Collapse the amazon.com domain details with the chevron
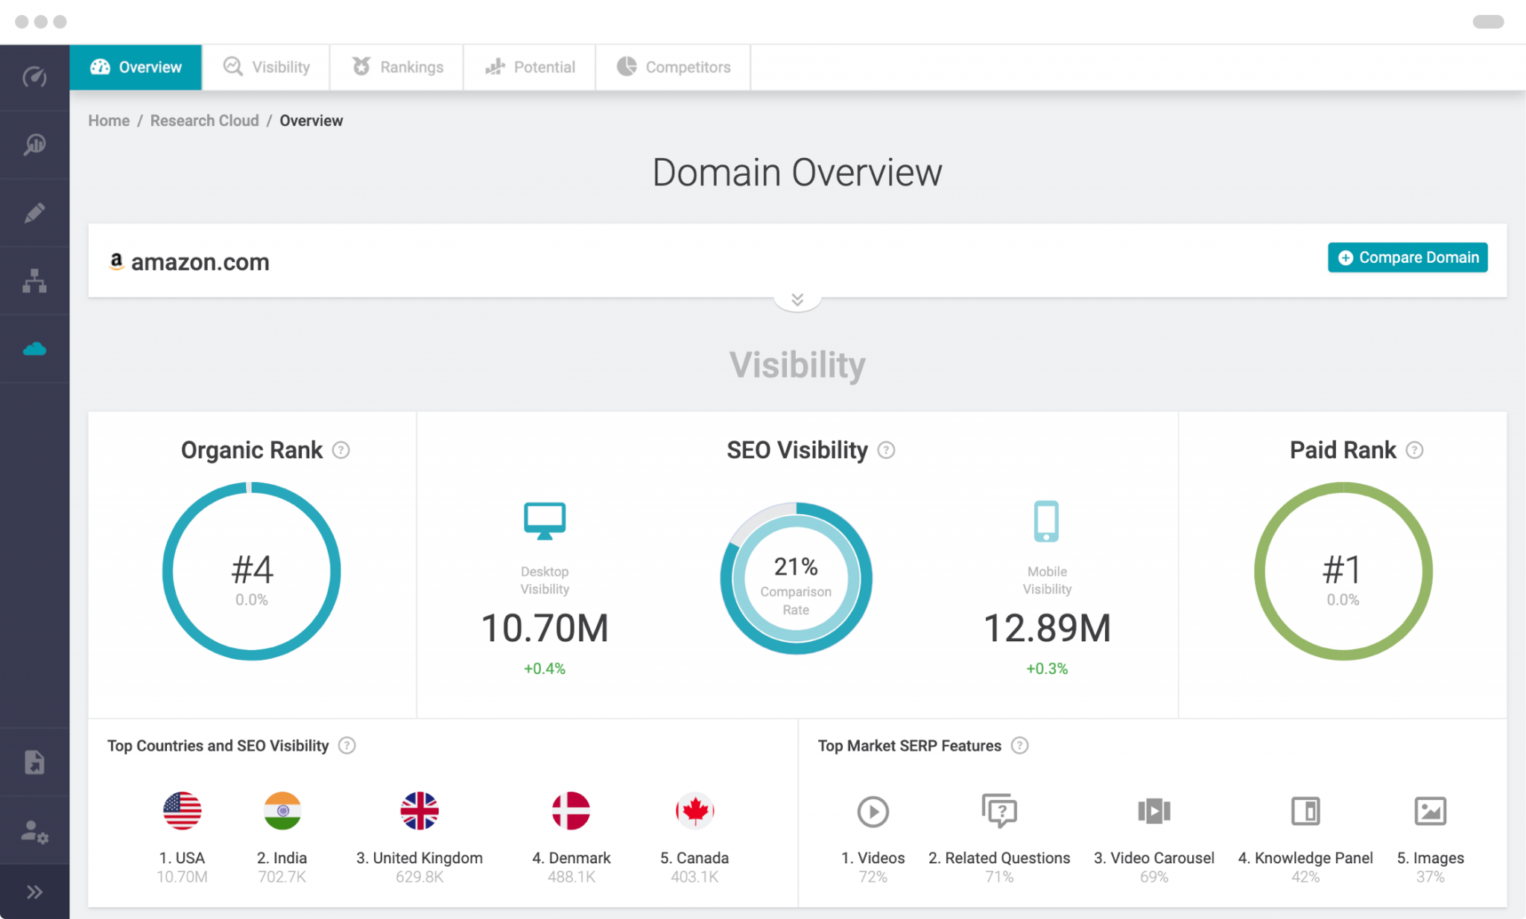 (x=797, y=299)
